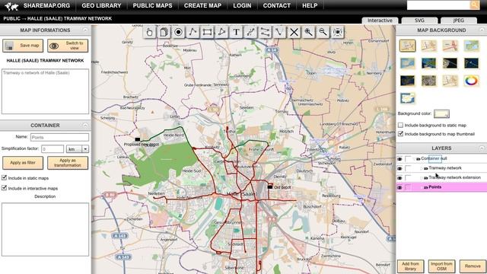Uncheck Include background to map thumbnail

[401, 134]
